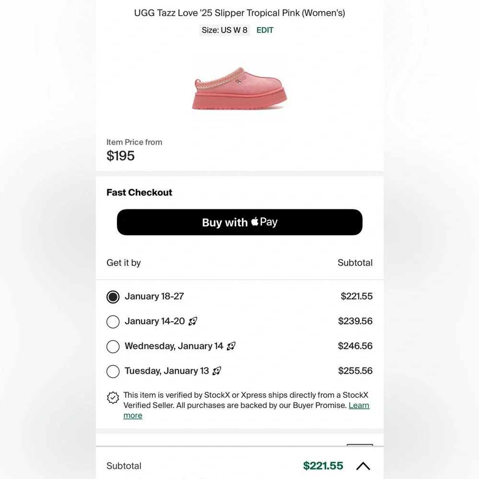Screen dimensions: 479x479
Task: Click the $255.56 delivery price
Action: (355, 371)
